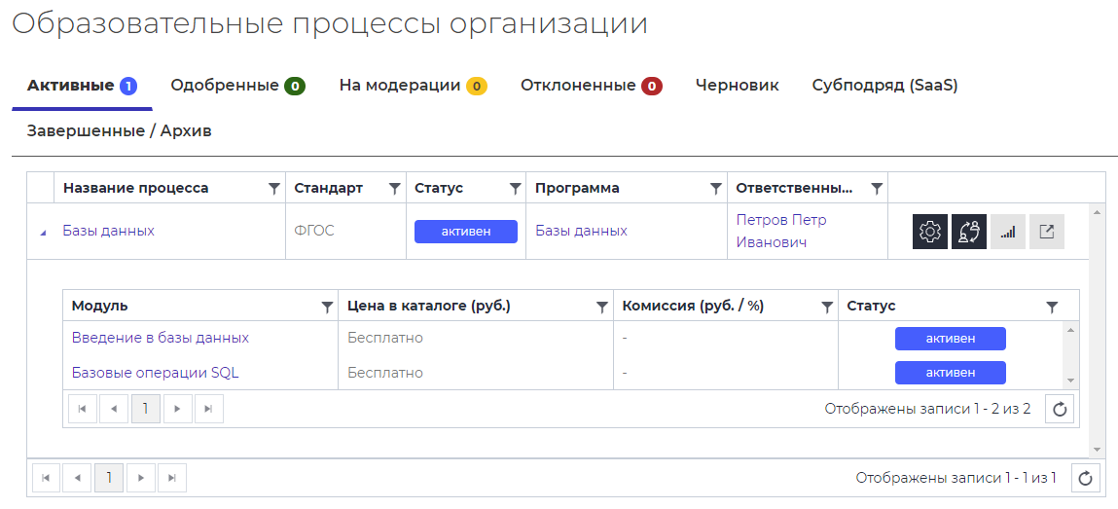Image resolution: width=1118 pixels, height=509 pixels.
Task: Open Введение в базы данных module link
Action: pyautogui.click(x=161, y=338)
